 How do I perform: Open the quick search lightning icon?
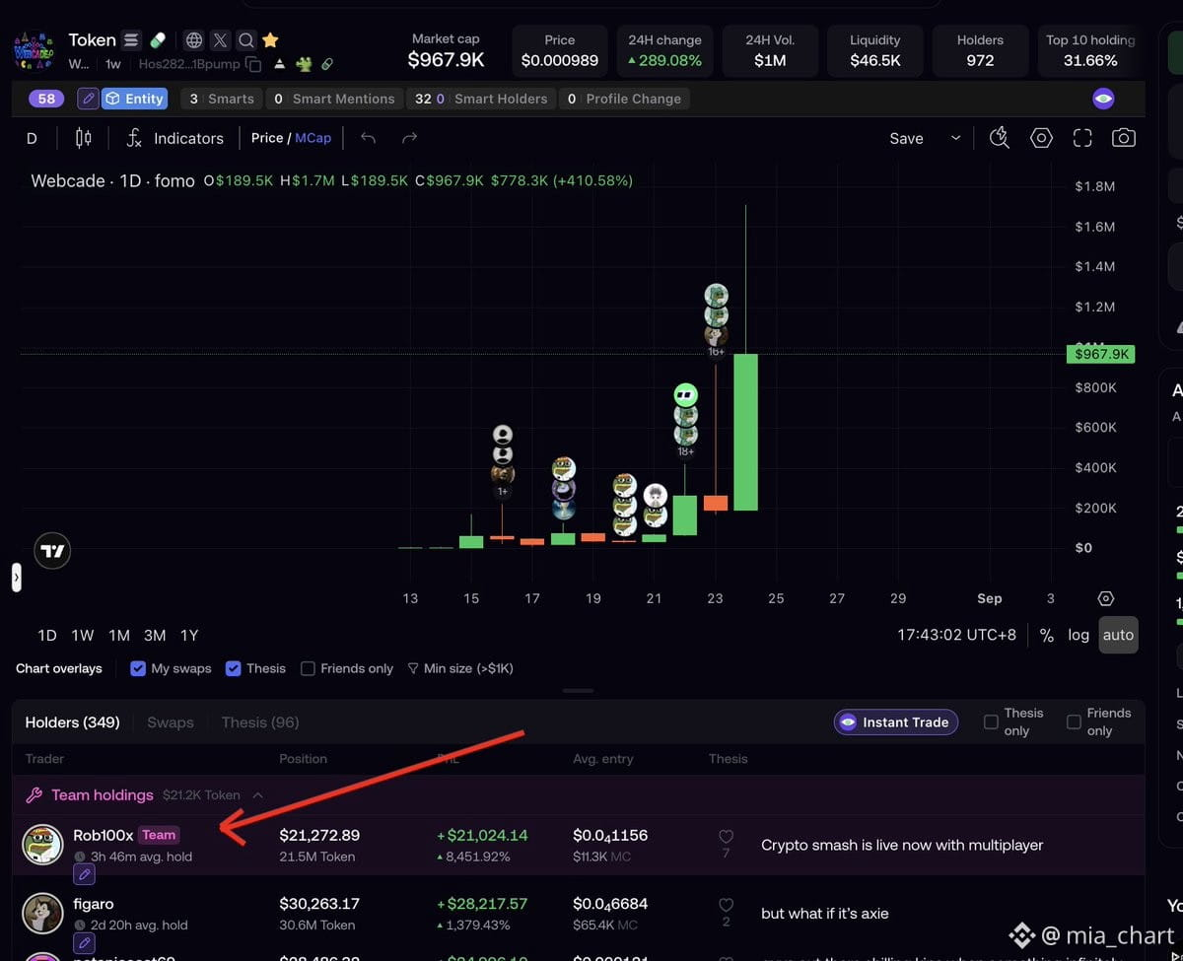click(1000, 138)
